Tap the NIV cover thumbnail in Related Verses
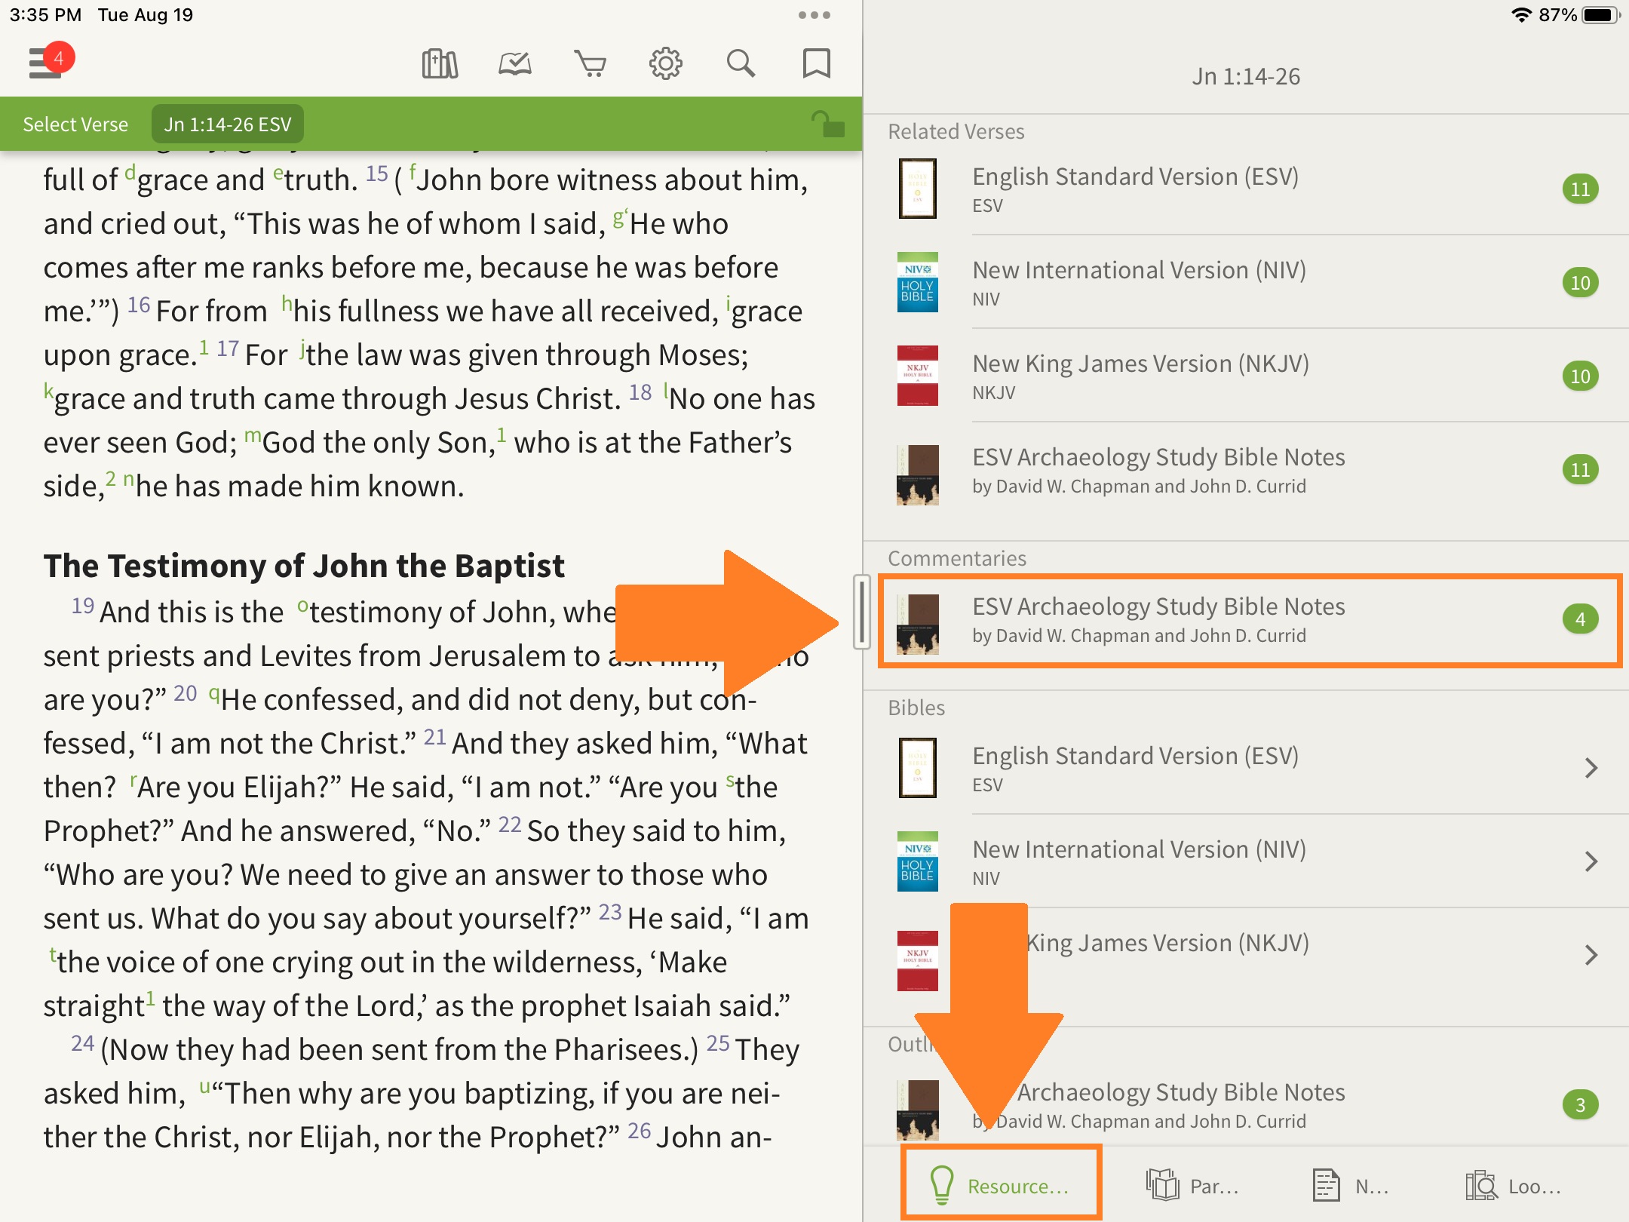The height and width of the screenshot is (1222, 1629). (917, 282)
